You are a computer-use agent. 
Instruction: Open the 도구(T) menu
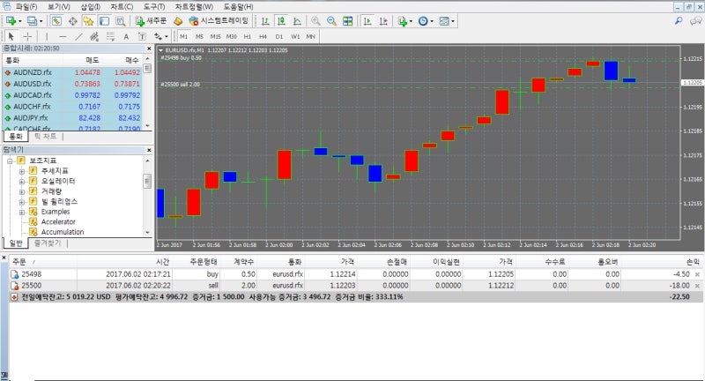tap(154, 7)
